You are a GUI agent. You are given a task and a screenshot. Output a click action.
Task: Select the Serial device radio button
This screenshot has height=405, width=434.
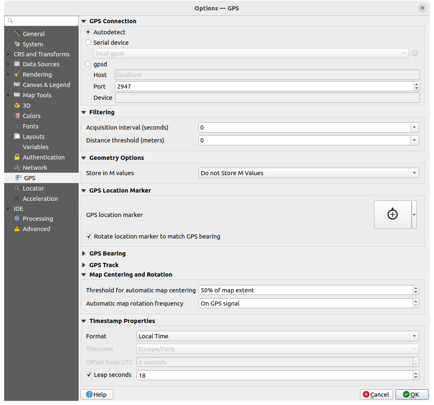tap(88, 42)
